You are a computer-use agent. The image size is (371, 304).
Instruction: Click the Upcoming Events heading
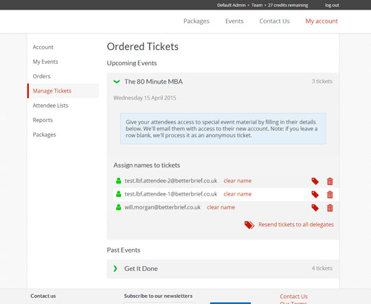pos(132,63)
